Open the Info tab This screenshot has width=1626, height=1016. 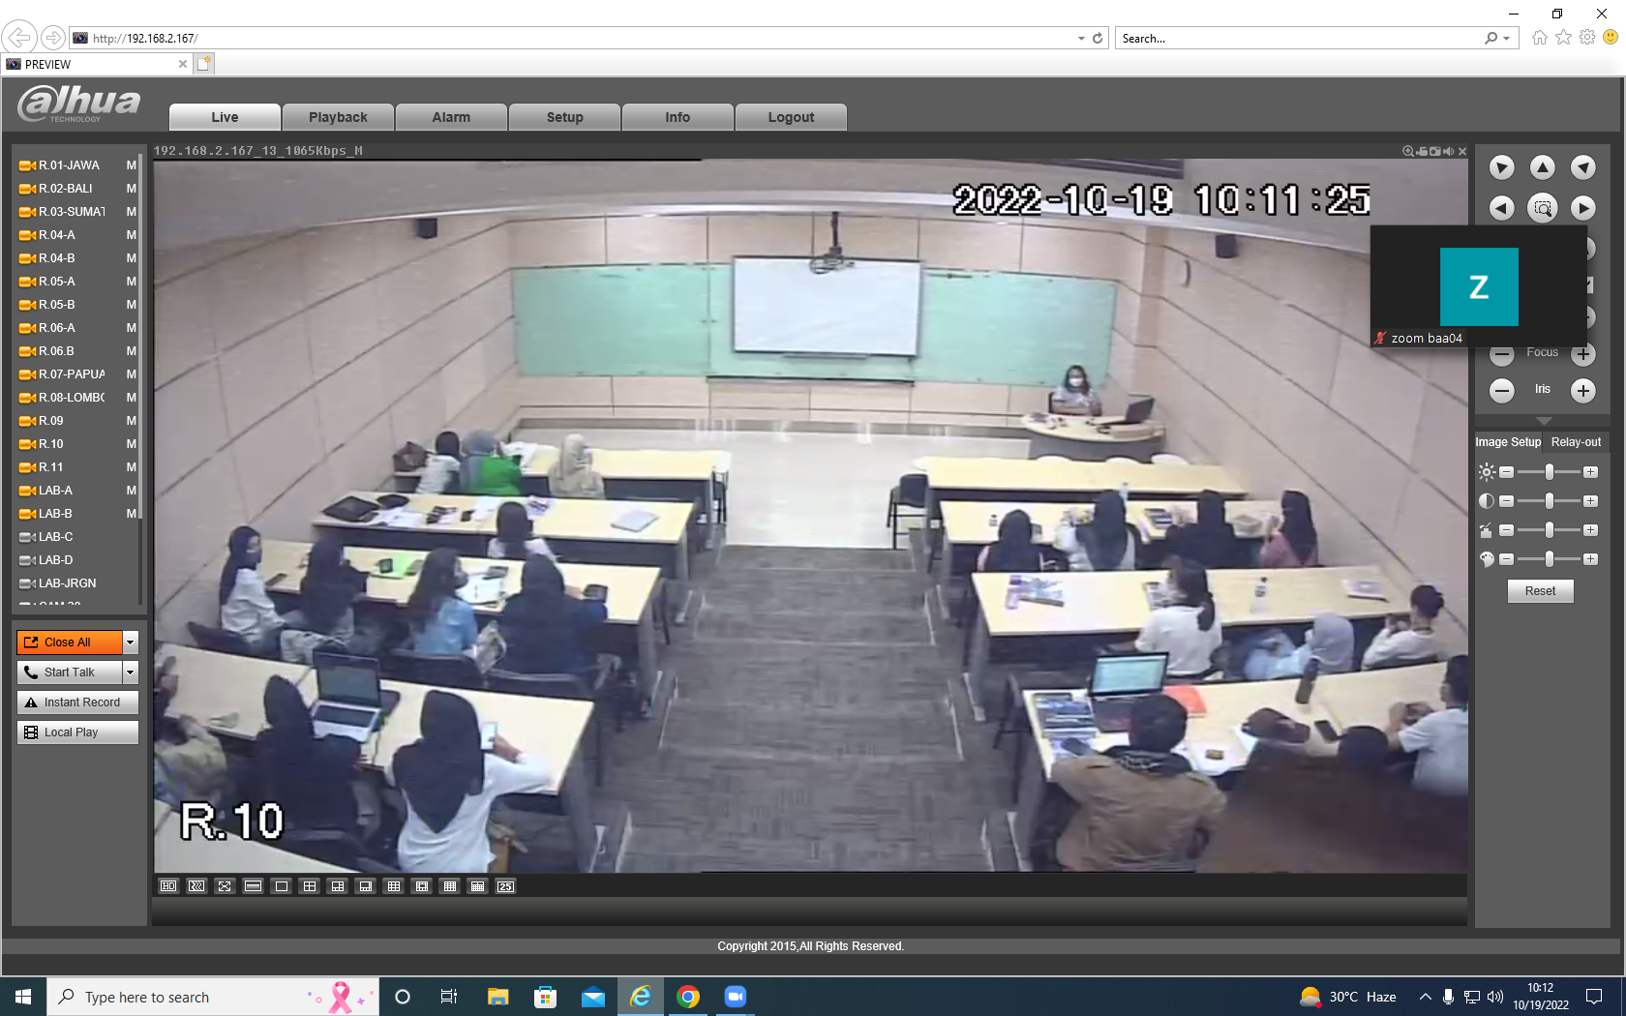point(677,117)
